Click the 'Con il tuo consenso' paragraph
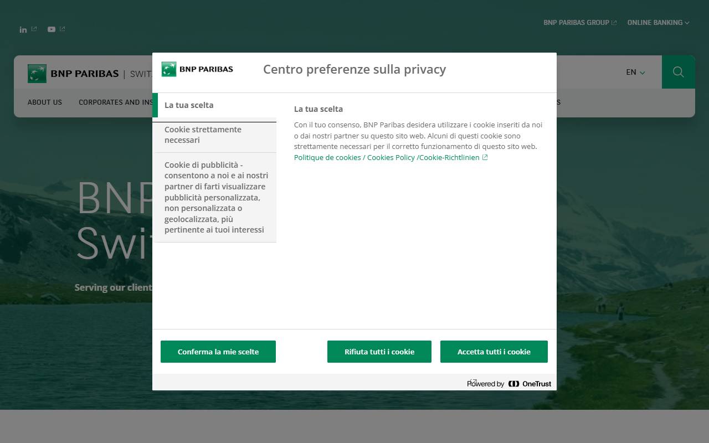This screenshot has height=443, width=709. click(x=418, y=136)
